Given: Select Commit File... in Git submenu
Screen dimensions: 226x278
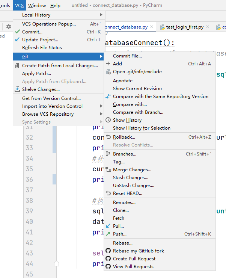Looking at the screenshot, I should (160, 56).
